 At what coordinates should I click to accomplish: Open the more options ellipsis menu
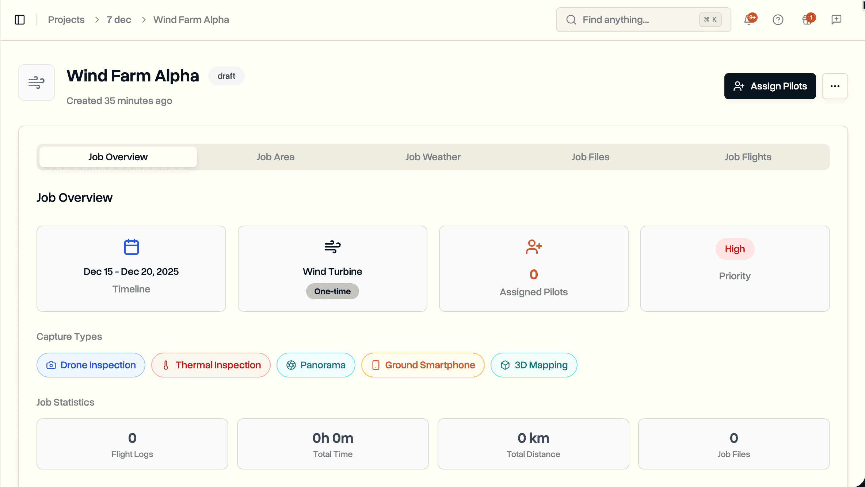click(x=835, y=86)
